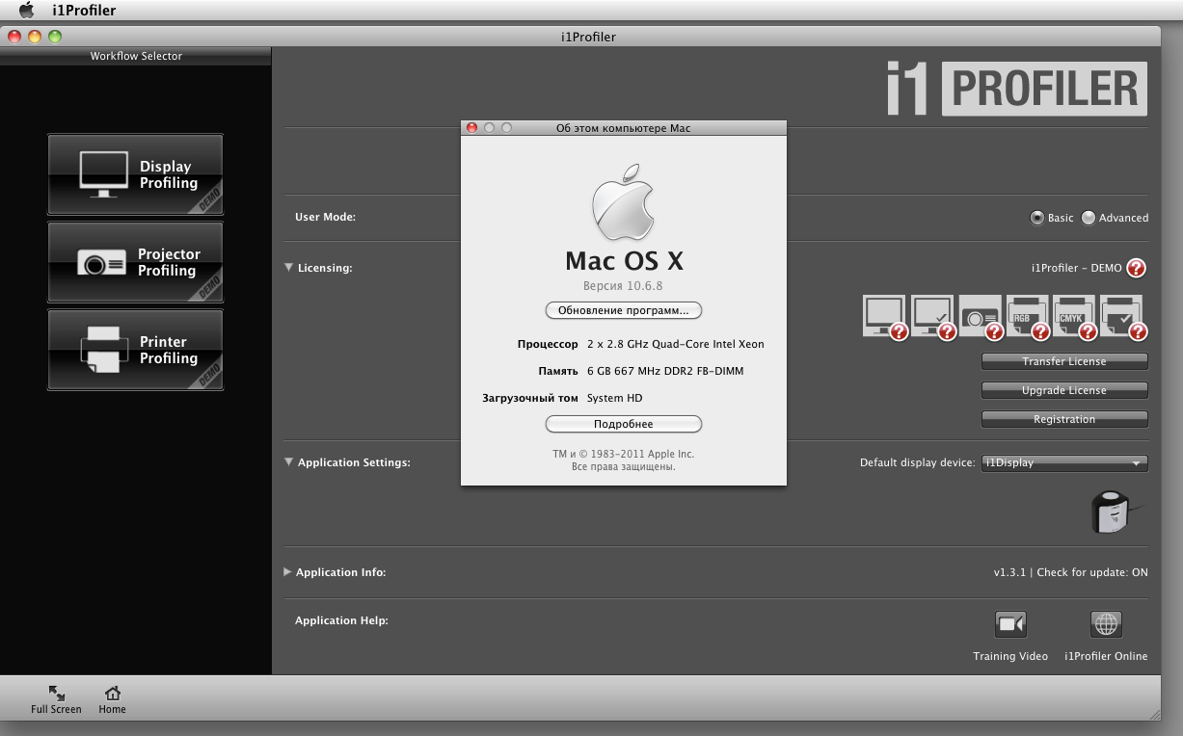
Task: Open Printer Profiling workflow
Action: [x=135, y=350]
